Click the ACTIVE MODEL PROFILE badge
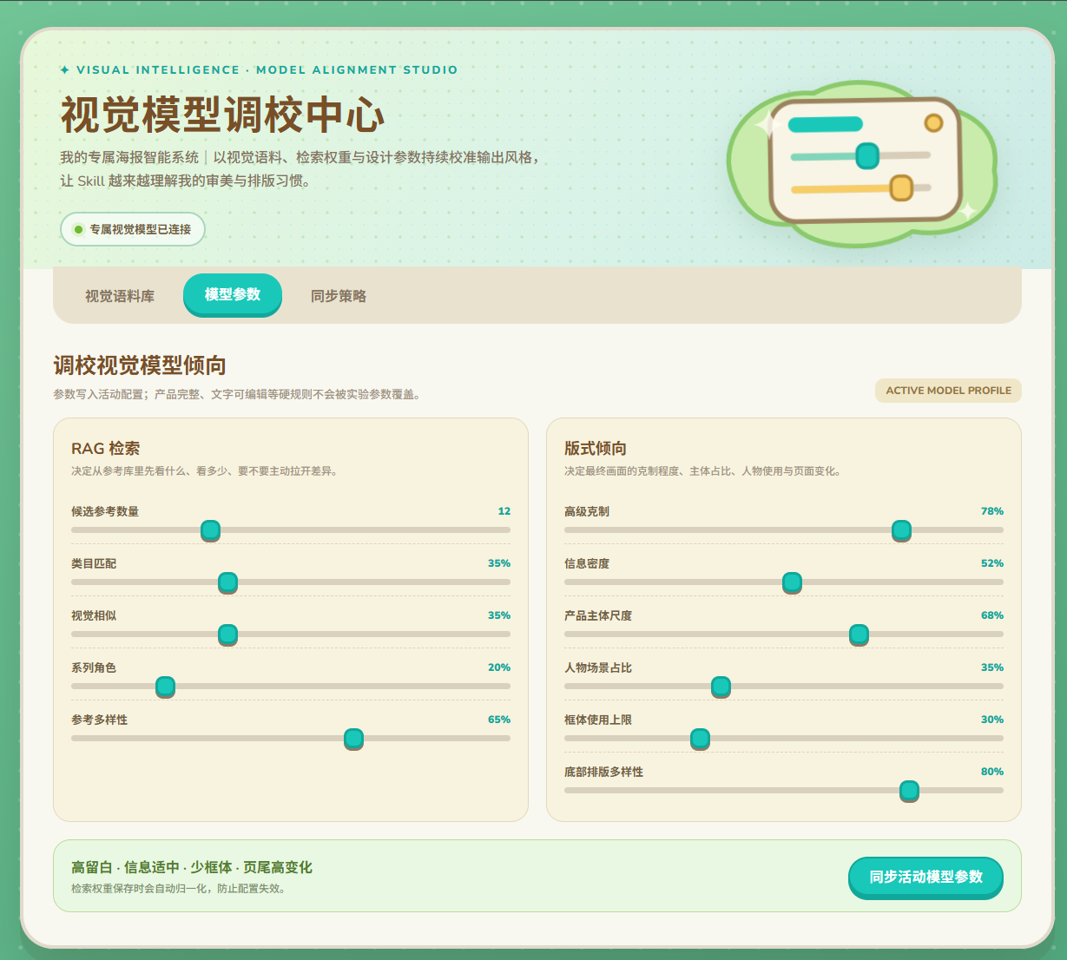This screenshot has height=960, width=1067. [948, 391]
